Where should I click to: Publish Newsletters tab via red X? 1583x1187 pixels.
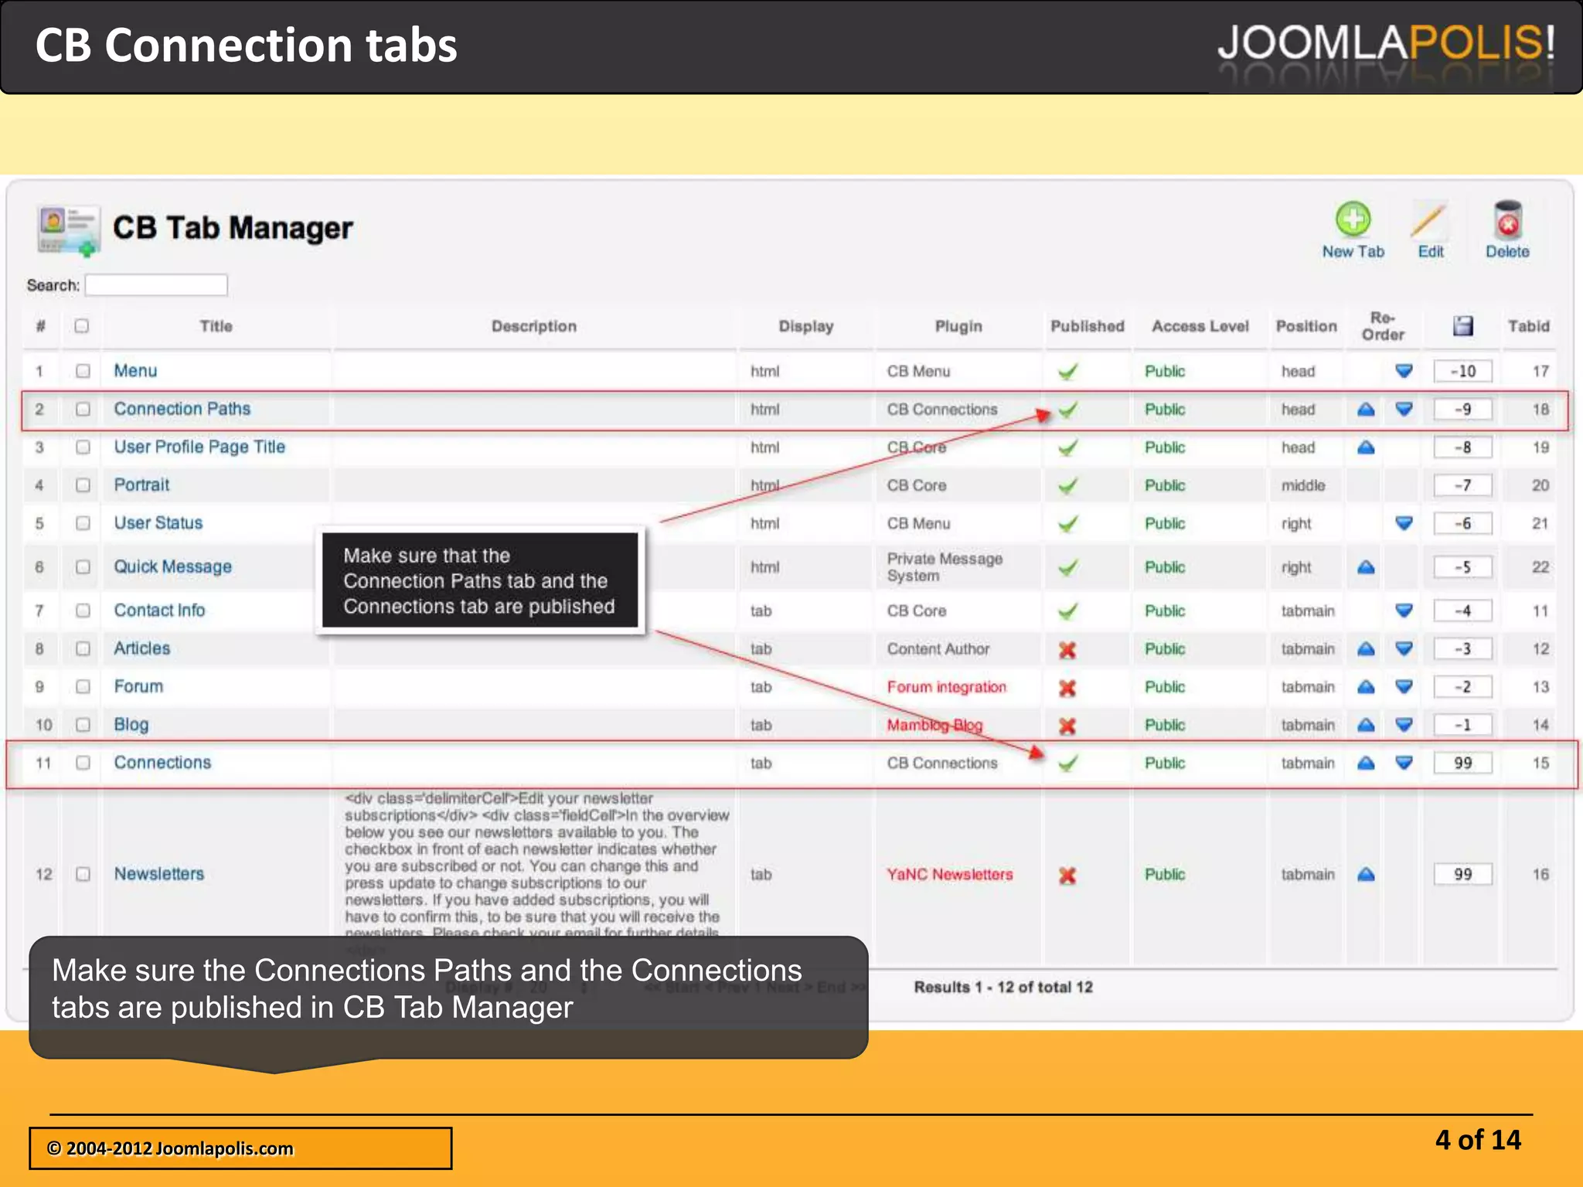point(1067,876)
